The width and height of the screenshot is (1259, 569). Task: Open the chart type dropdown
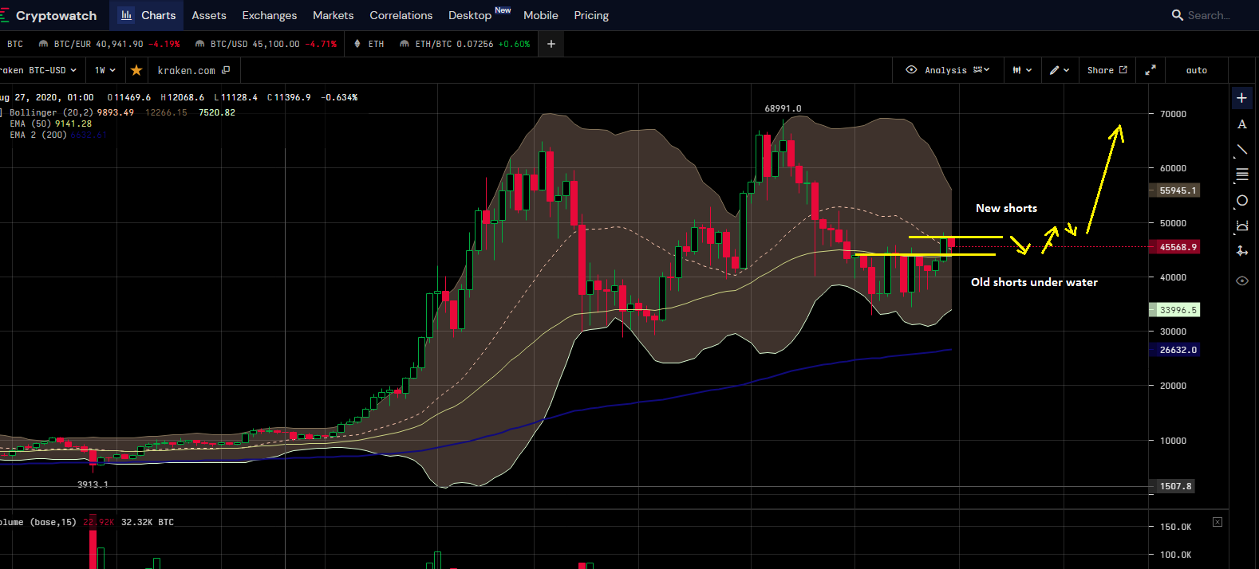pyautogui.click(x=1021, y=70)
